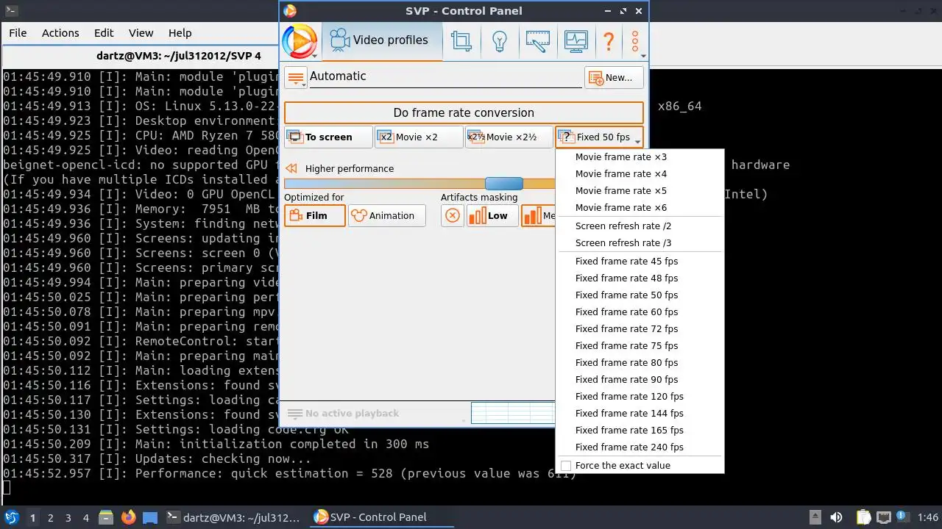Screen dimensions: 942x529
Task: Open the Actions menu in terminal window
Action: (x=60, y=33)
